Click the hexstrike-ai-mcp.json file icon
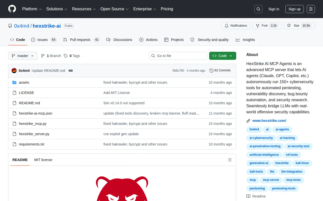The height and width of the screenshot is (201, 323). click(x=14, y=113)
